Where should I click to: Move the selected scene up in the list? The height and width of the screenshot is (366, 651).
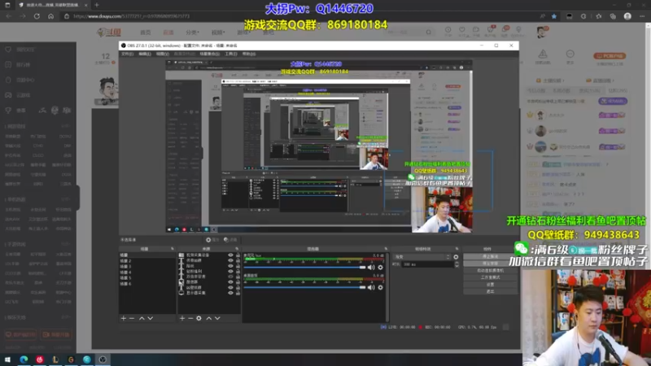[142, 318]
